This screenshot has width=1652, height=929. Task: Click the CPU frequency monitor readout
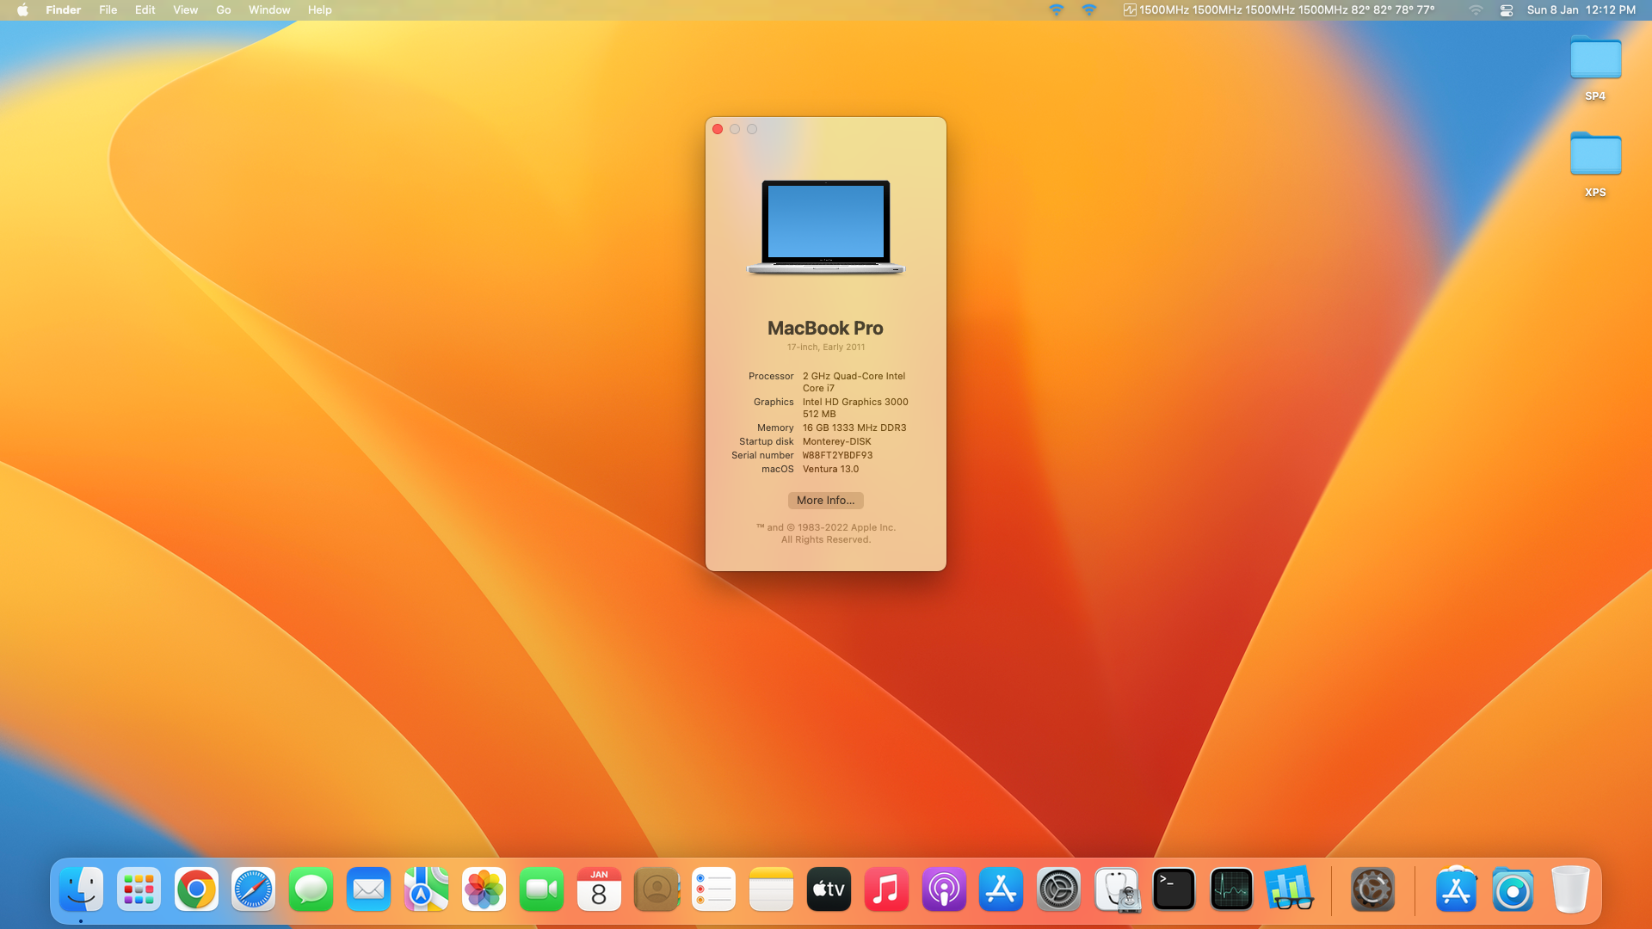[1279, 10]
